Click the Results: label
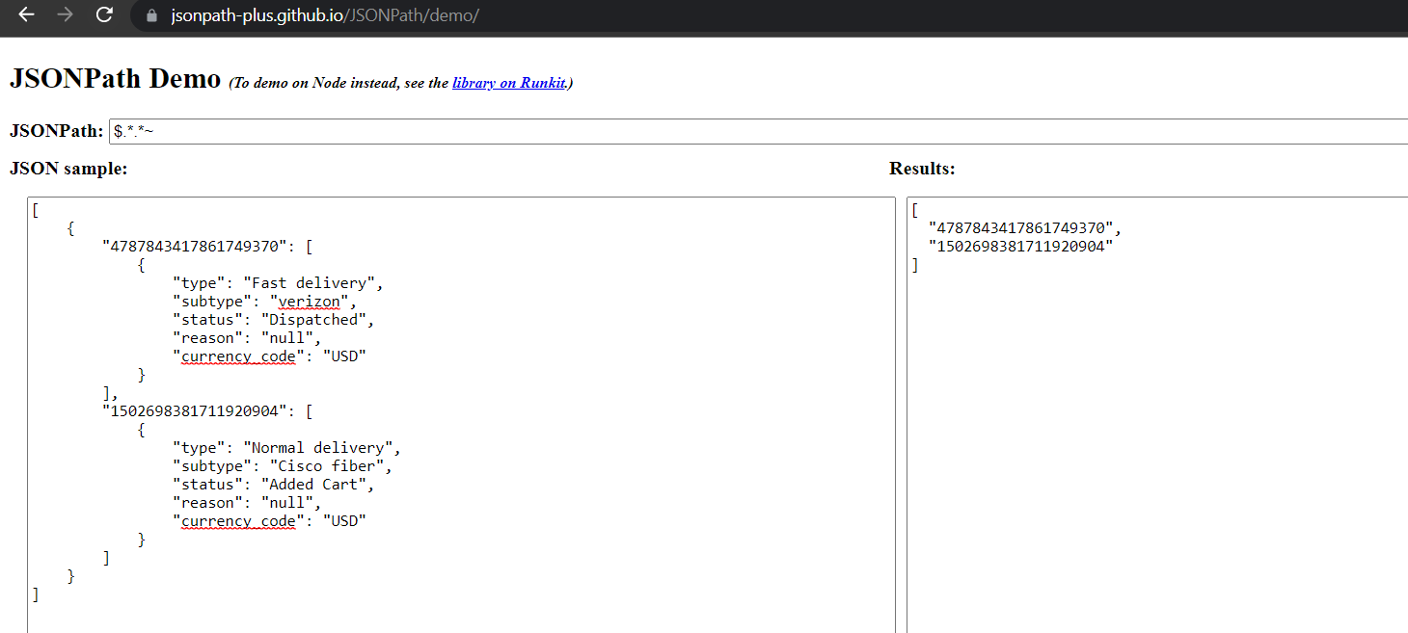1408x633 pixels. point(922,169)
